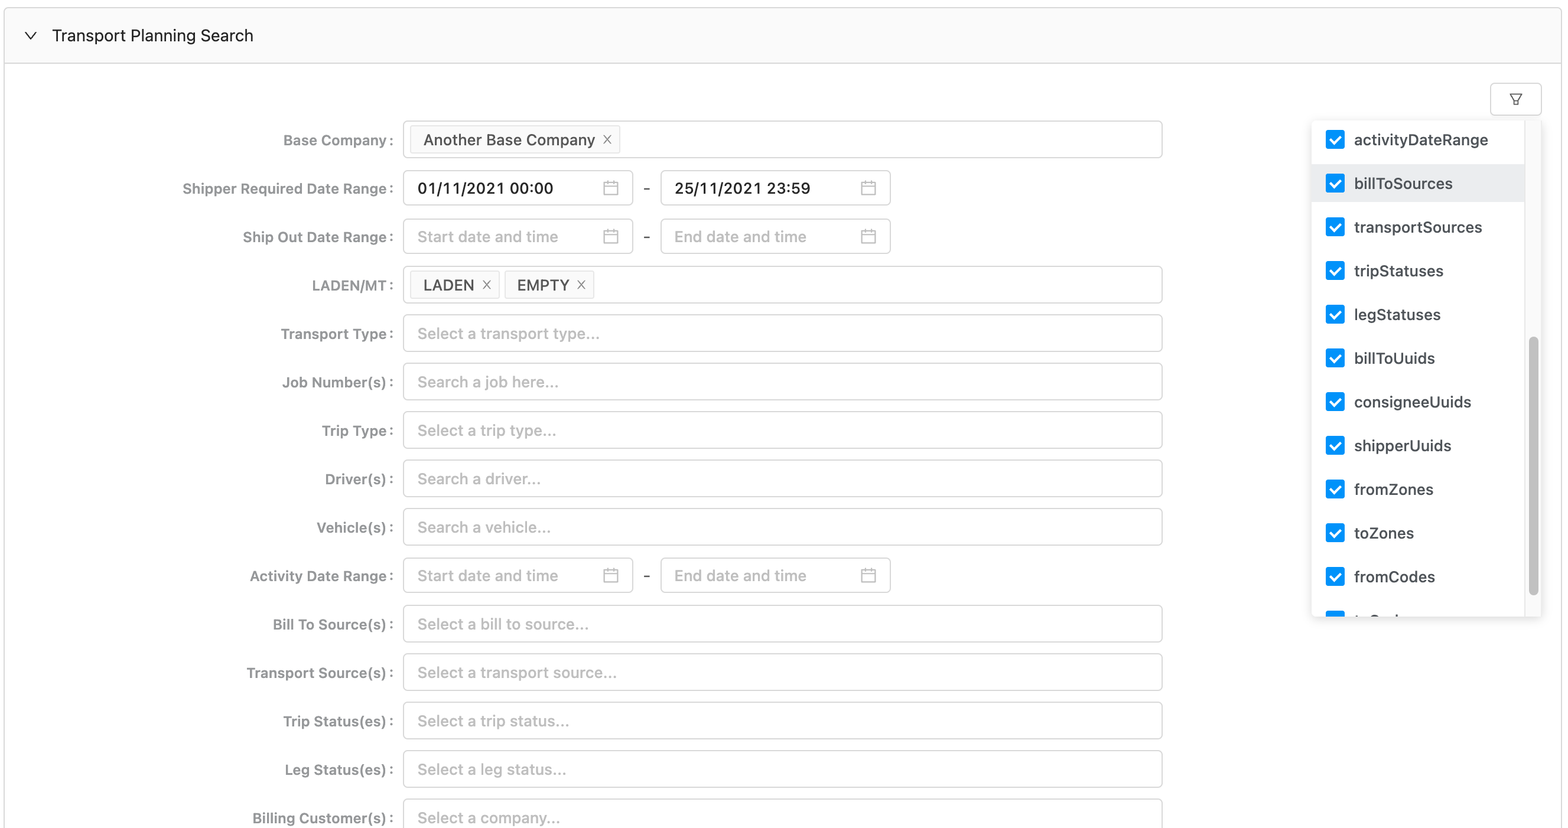
Task: Remove the Another Base Company tag
Action: (x=607, y=139)
